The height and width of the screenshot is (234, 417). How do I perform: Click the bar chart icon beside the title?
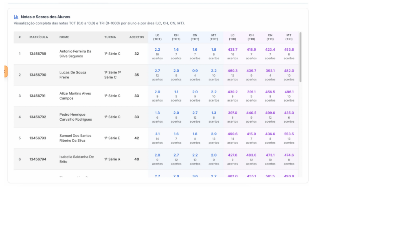point(16,17)
